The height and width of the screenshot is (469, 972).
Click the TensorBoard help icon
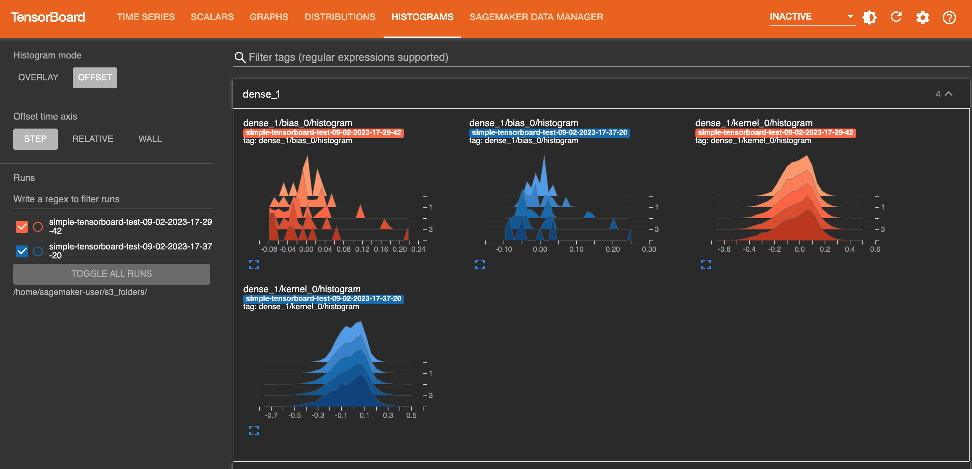coord(950,17)
